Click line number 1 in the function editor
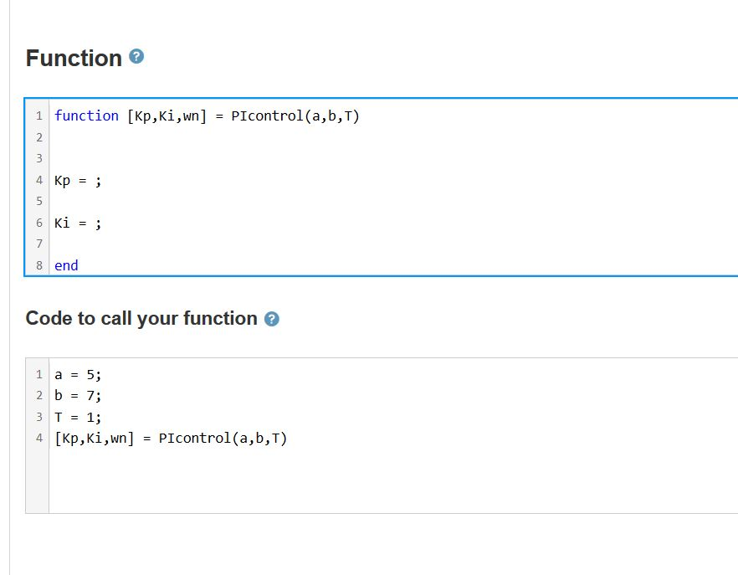738x575 pixels. [x=38, y=116]
